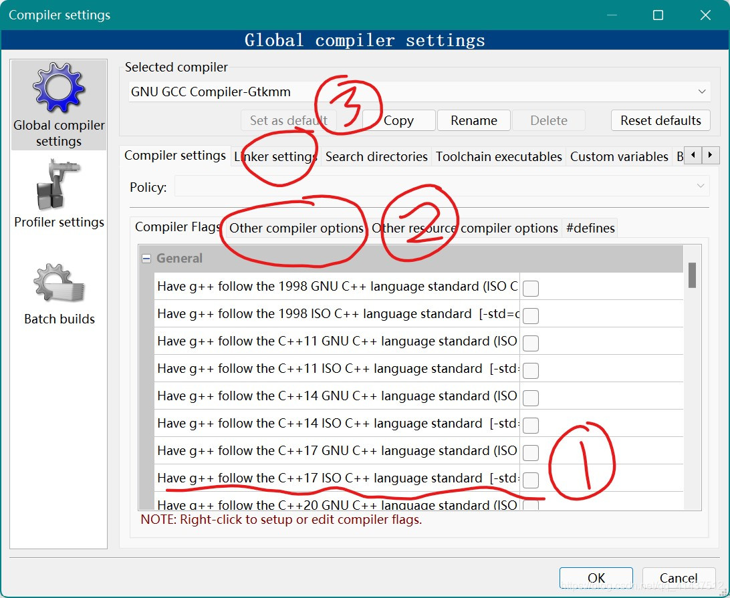730x598 pixels.
Task: Open the #defines tab
Action: coord(590,228)
